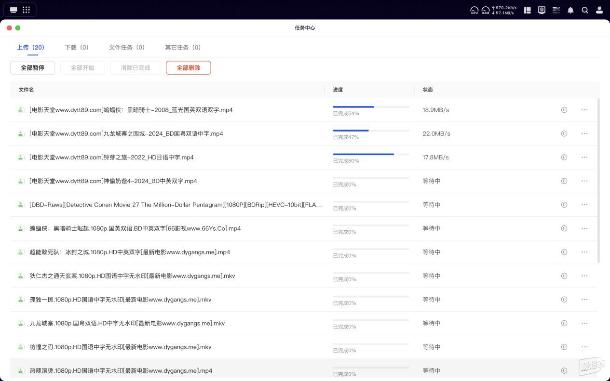
Task: Open the task progress bars icon in top bar
Action: (556, 10)
